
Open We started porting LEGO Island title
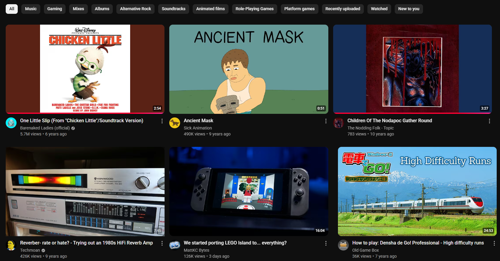tap(235, 243)
